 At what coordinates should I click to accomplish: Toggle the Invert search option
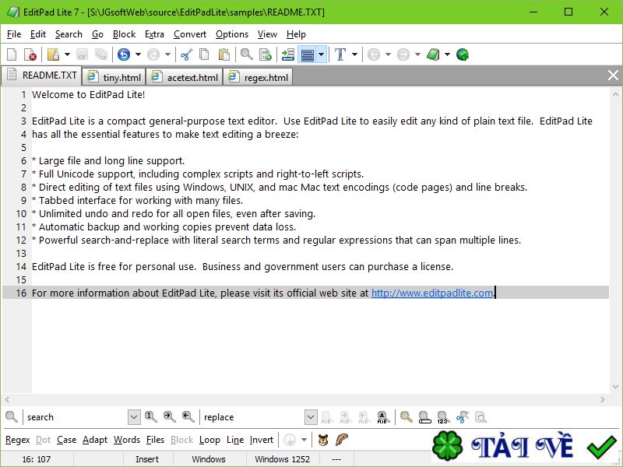point(262,440)
